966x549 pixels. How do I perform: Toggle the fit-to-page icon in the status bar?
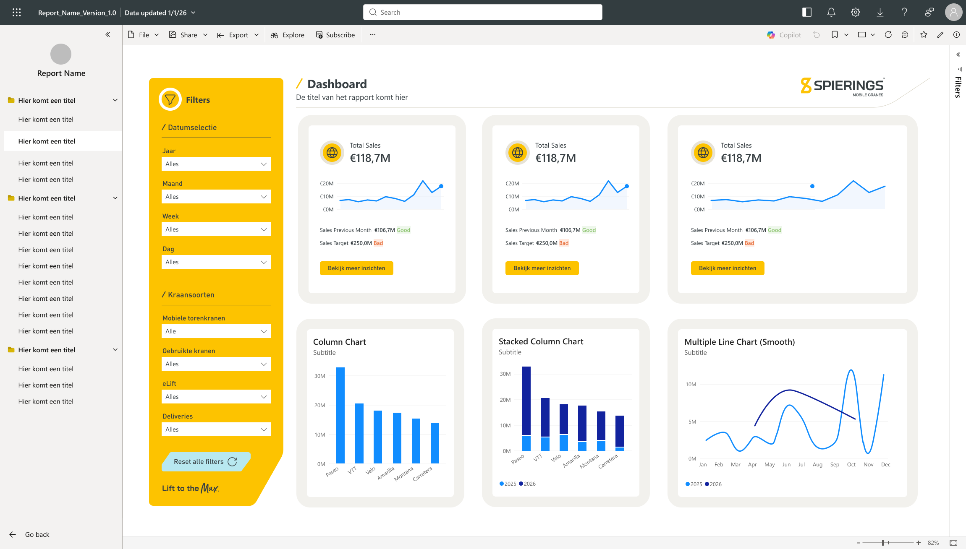click(953, 543)
